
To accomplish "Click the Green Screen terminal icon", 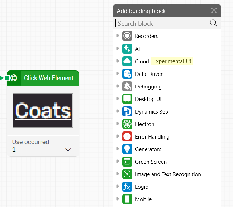I will (127, 162).
